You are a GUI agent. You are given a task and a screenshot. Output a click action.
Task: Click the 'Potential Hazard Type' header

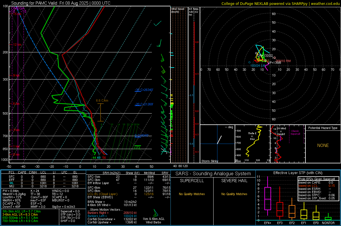point(323,128)
